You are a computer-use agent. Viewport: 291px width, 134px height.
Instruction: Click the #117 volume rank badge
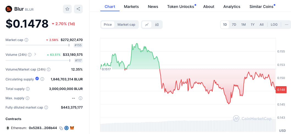pyautogui.click(x=78, y=60)
